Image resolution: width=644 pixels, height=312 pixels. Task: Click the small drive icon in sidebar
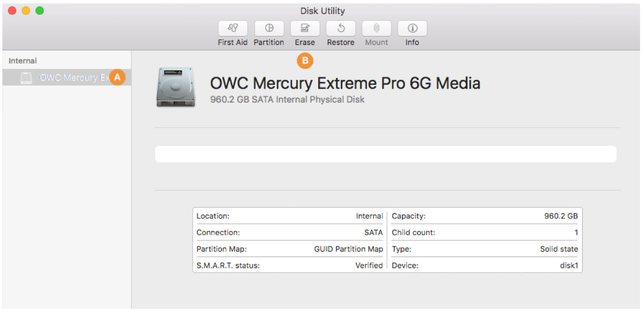[x=27, y=78]
